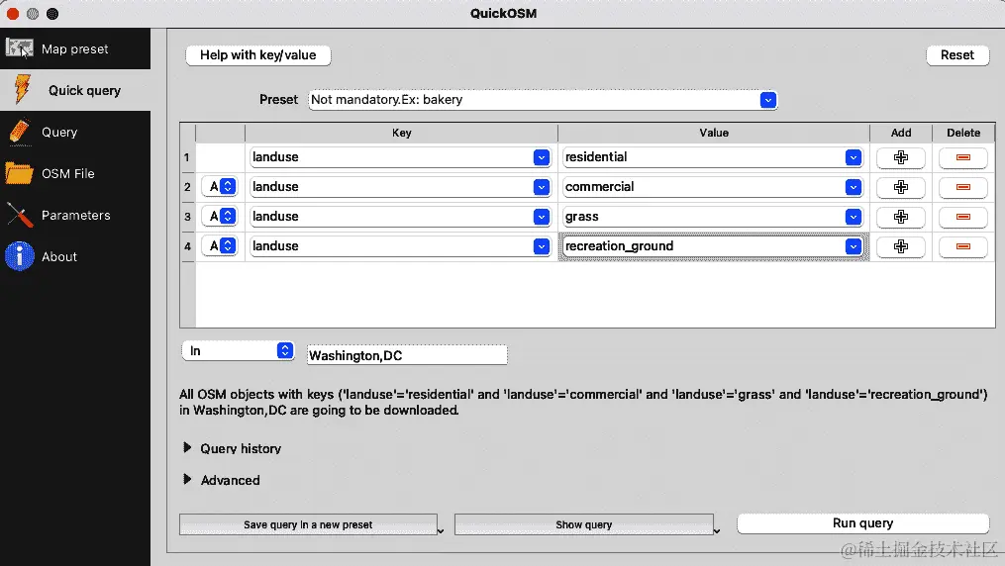1005x566 pixels.
Task: Add a row after commercial row
Action: 900,187
